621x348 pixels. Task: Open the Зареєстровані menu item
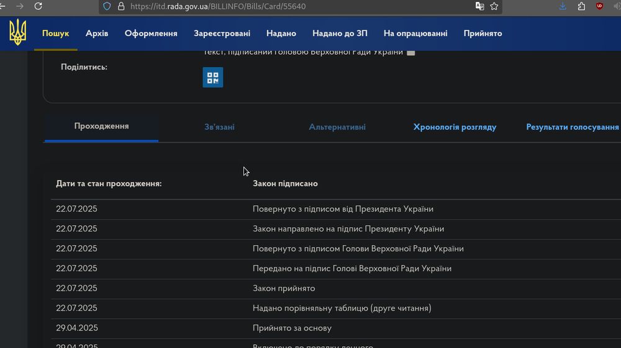point(222,33)
